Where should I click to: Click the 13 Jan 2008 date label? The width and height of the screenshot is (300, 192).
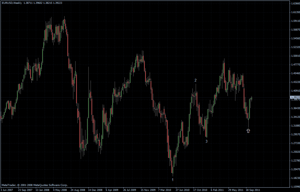[42, 190]
